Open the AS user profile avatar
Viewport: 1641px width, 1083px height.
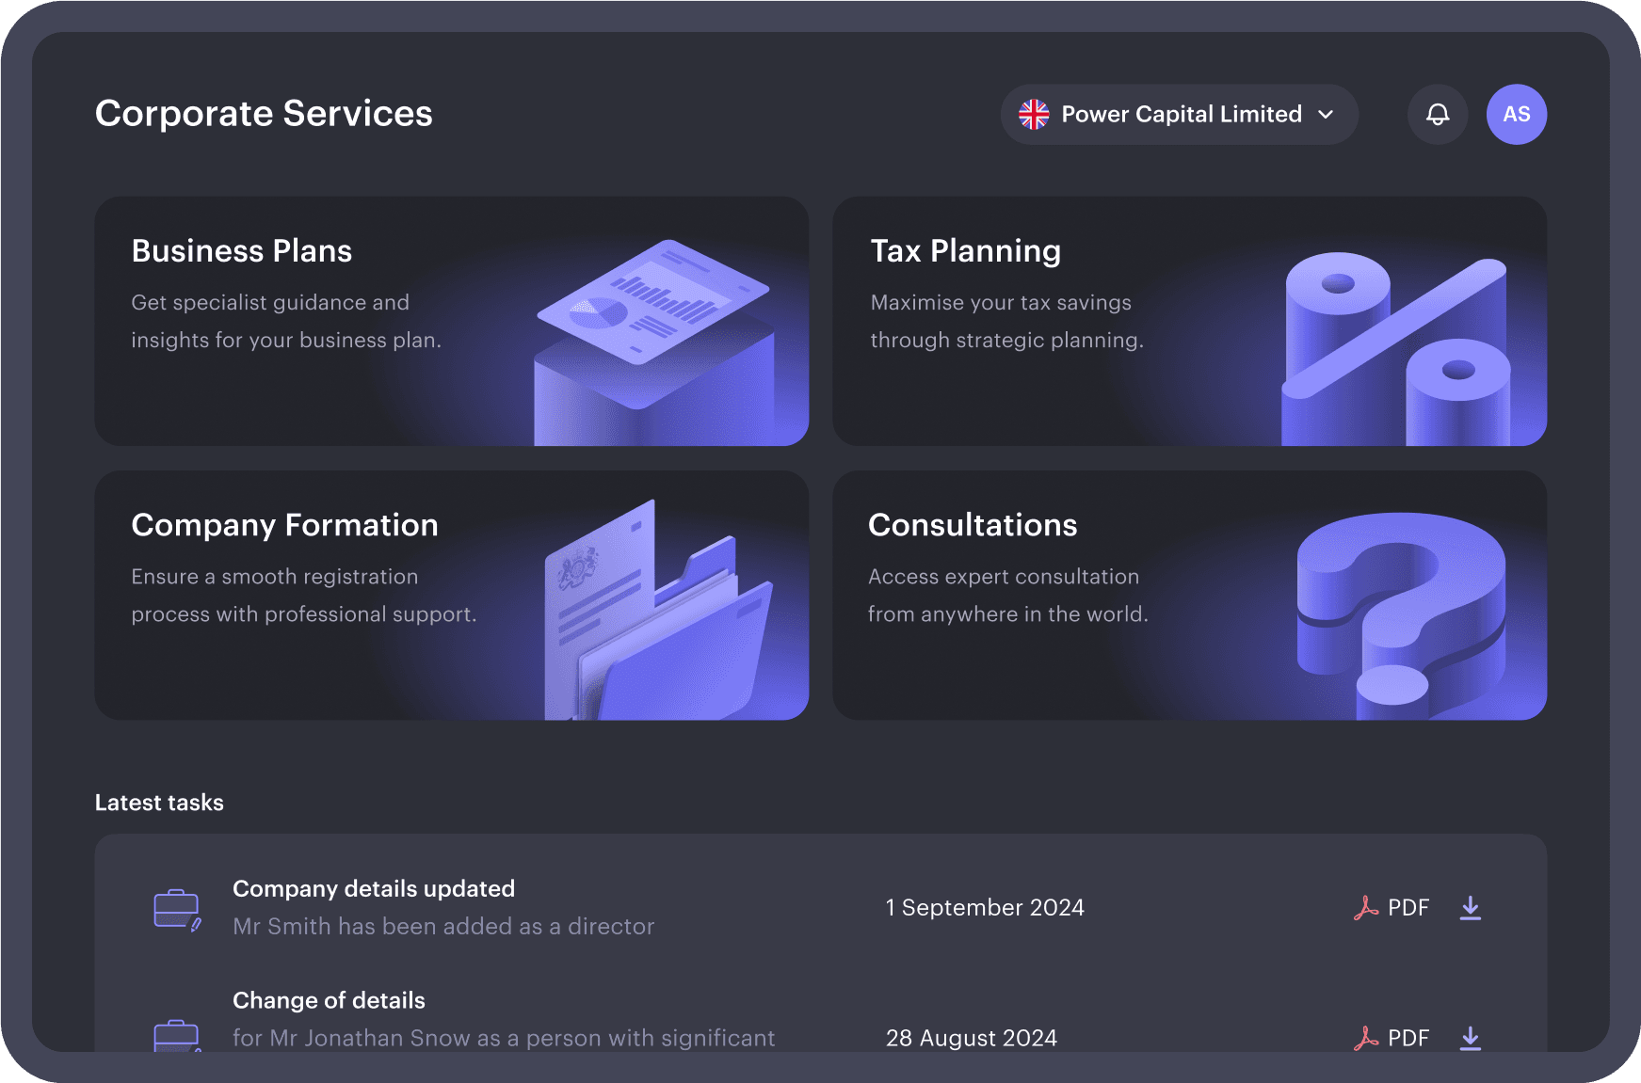[1516, 115]
